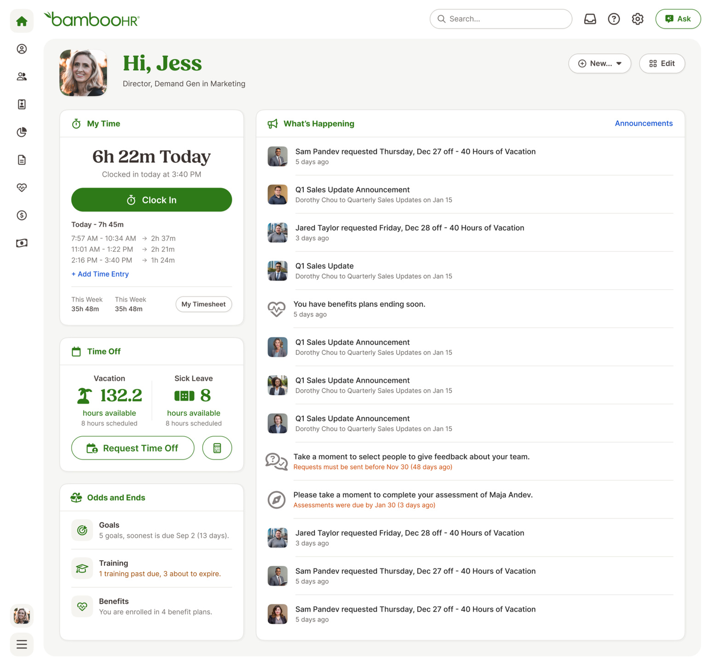Open the Benefits heart icon in sidebar
Image resolution: width=711 pixels, height=666 pixels.
pos(22,188)
